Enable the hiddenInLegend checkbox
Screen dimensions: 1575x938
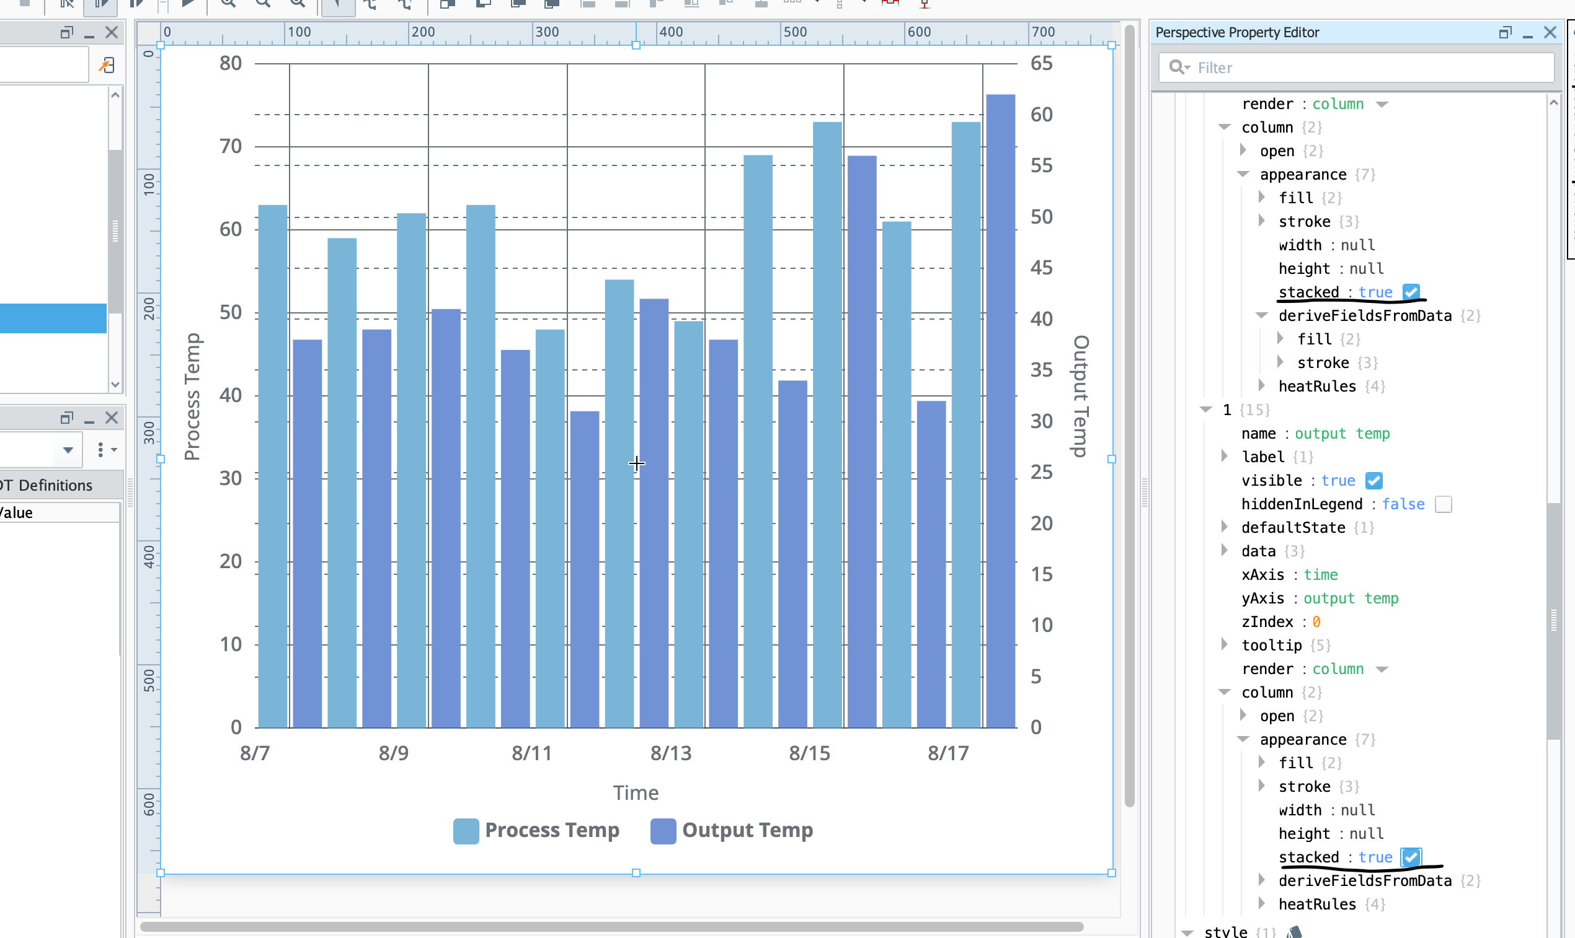pyautogui.click(x=1443, y=504)
